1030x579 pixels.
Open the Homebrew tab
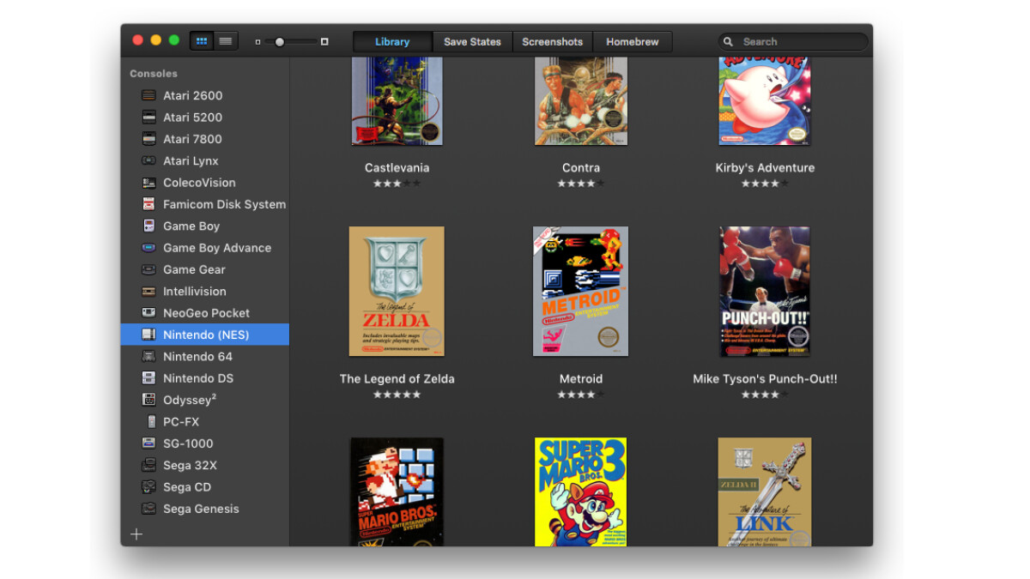[633, 41]
